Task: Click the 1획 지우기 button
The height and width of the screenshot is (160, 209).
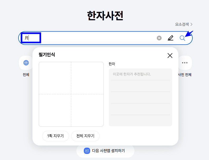Action: (56, 136)
